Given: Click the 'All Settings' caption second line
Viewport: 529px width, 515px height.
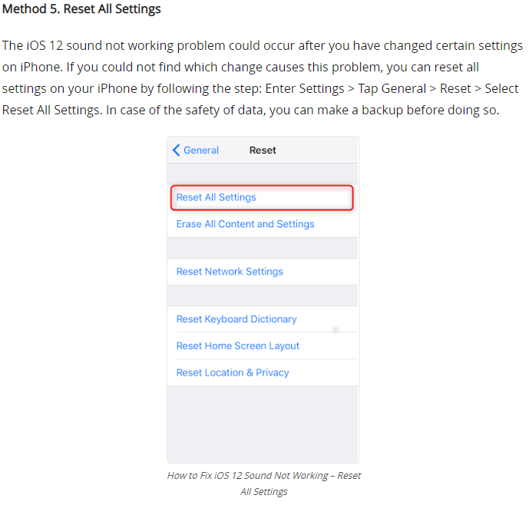Looking at the screenshot, I should pyautogui.click(x=264, y=491).
